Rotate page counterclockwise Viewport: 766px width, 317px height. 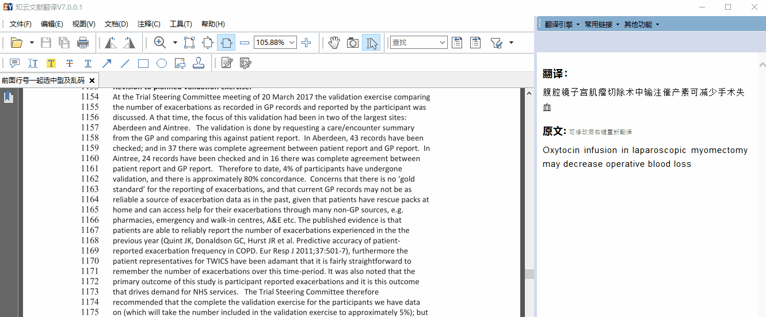(x=110, y=43)
